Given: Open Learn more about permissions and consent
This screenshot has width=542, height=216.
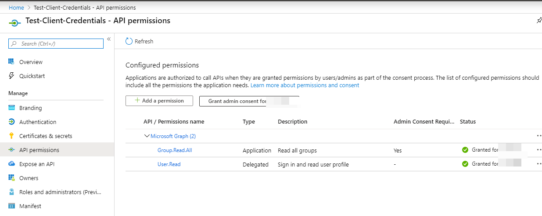Looking at the screenshot, I should click(x=305, y=85).
